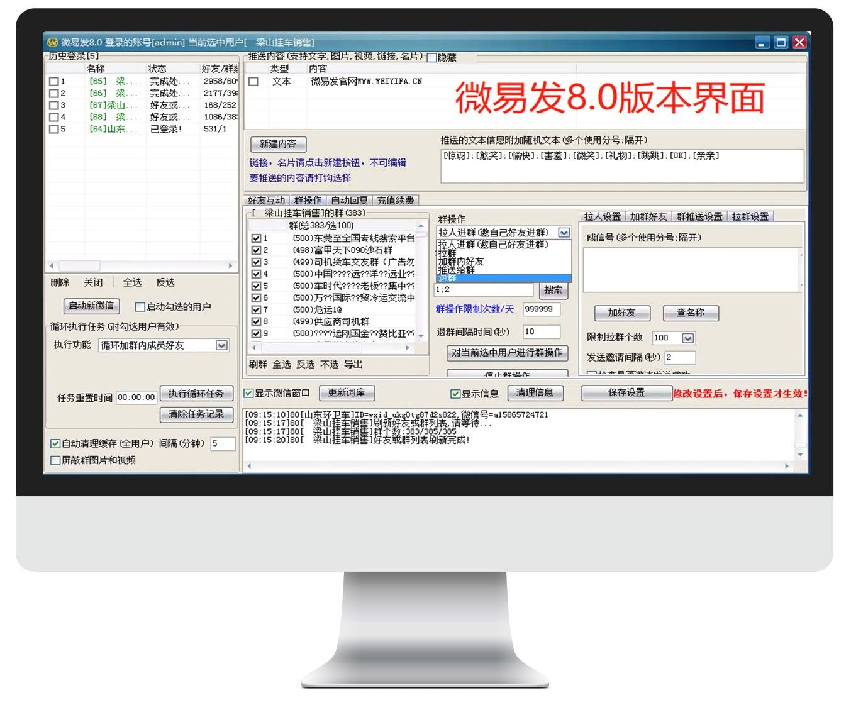The height and width of the screenshot is (710, 851).
Task: Tick checkbox for account row 1 [65]
Action: click(53, 81)
